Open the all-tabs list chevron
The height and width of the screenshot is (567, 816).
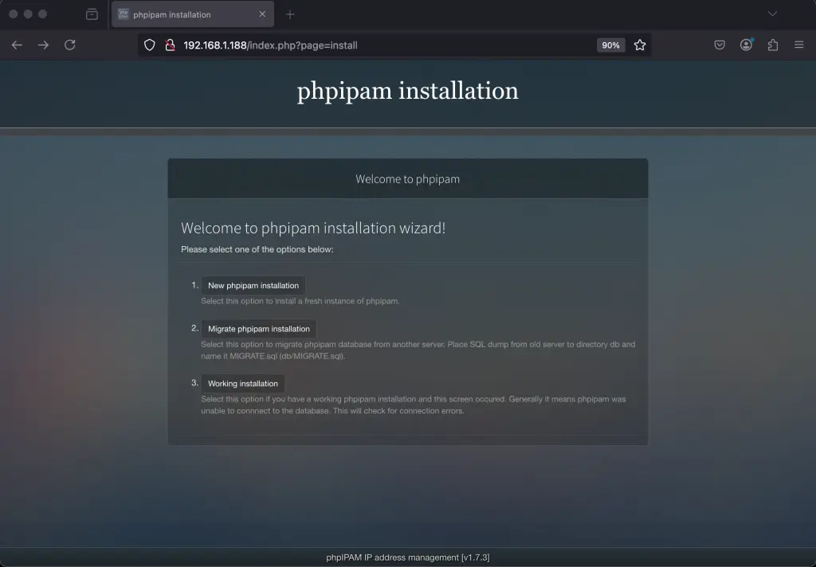click(771, 14)
